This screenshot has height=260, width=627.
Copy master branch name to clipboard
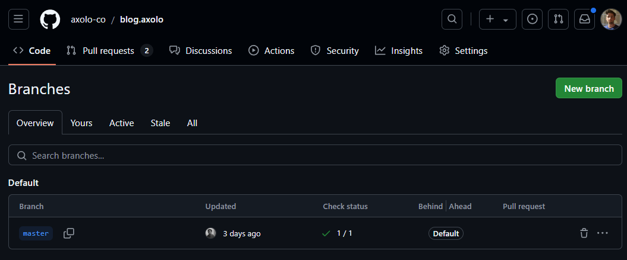tap(69, 233)
